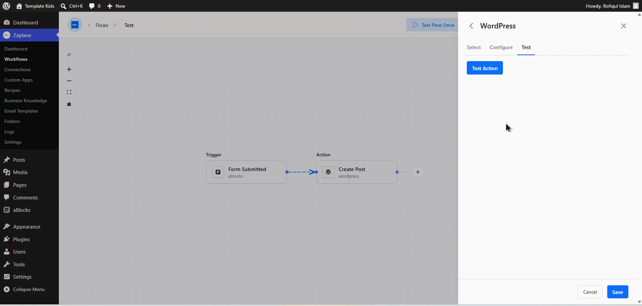Open the Tools menu
The height and width of the screenshot is (306, 642).
pyautogui.click(x=29, y=264)
